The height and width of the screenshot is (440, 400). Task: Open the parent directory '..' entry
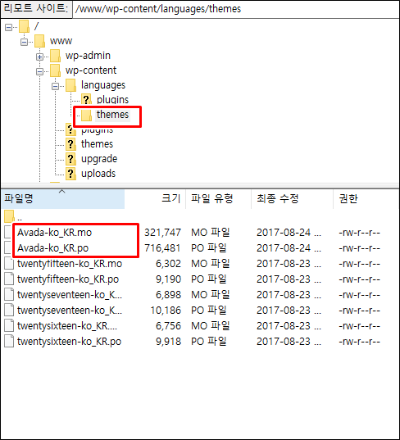pos(13,216)
